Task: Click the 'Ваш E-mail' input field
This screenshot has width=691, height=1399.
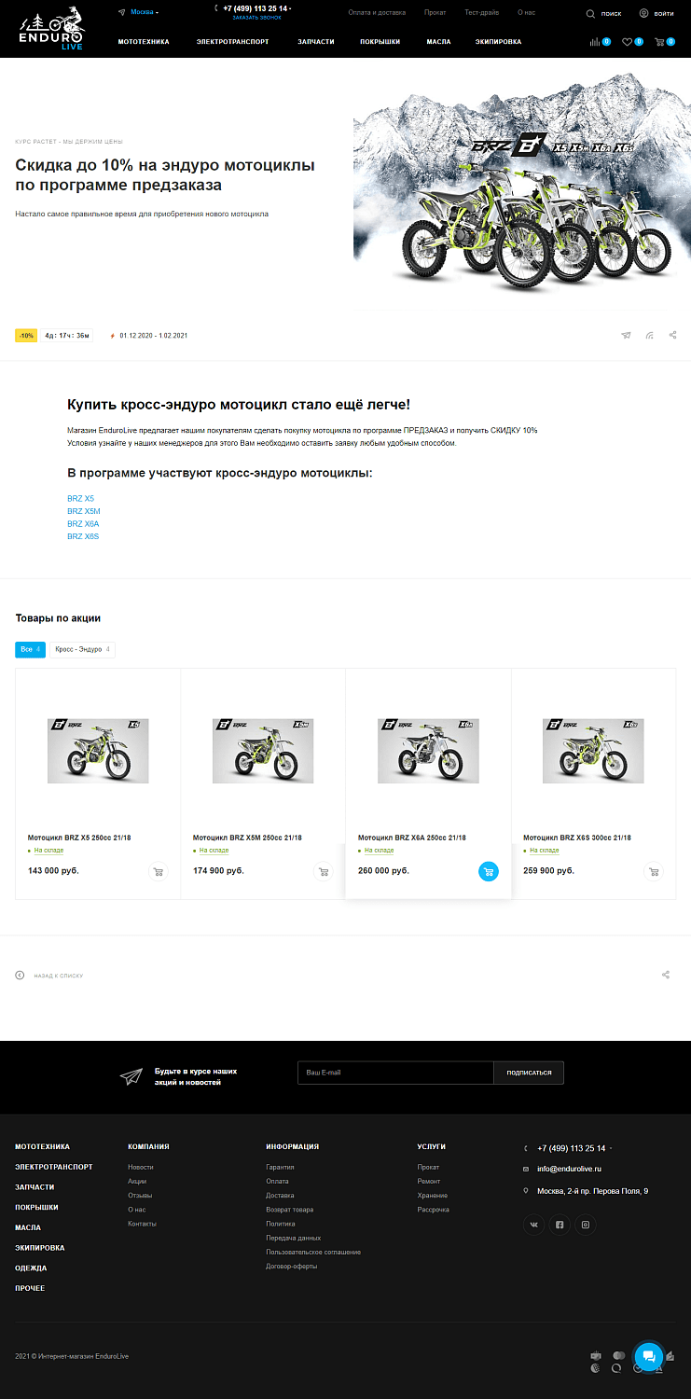Action: tap(394, 1073)
